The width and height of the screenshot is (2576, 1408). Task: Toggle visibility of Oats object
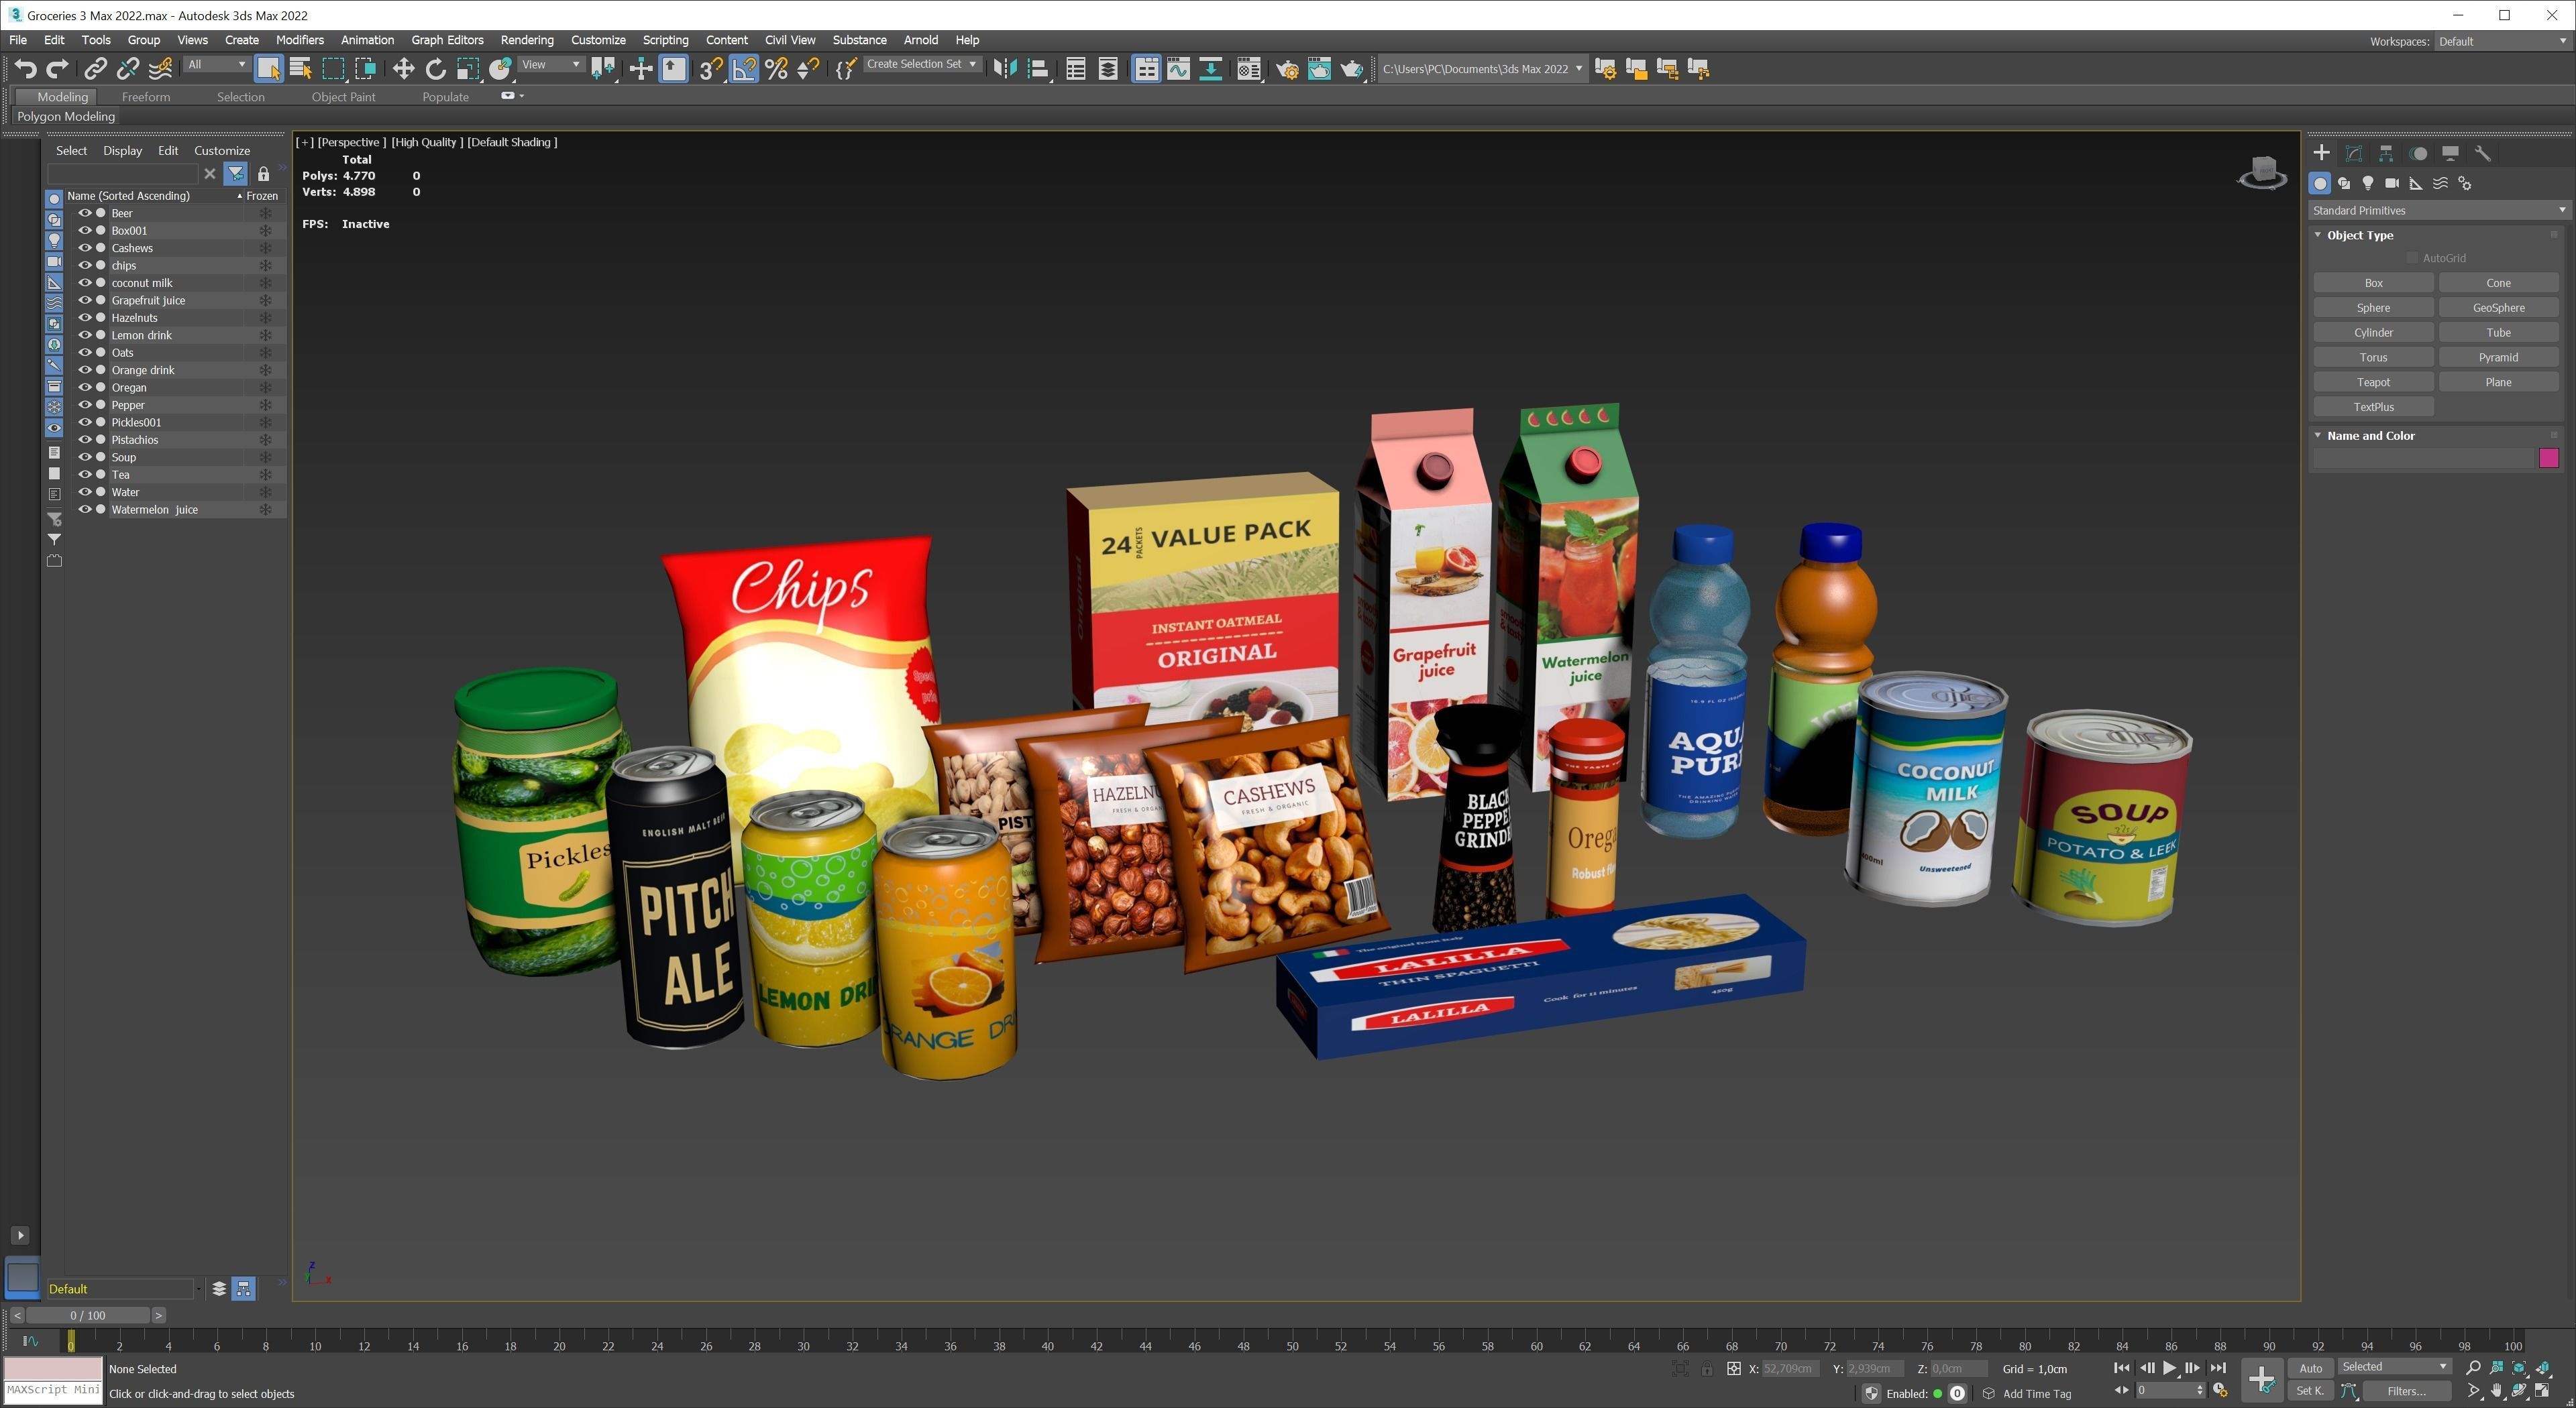85,352
